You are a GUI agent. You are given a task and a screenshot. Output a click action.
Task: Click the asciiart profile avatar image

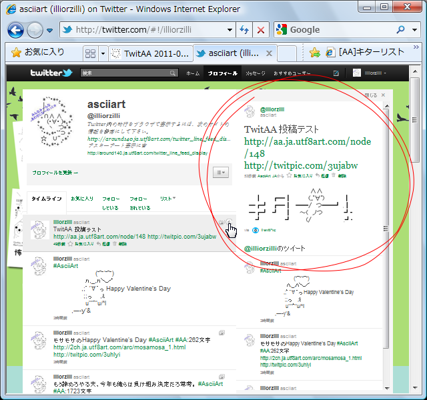52,121
